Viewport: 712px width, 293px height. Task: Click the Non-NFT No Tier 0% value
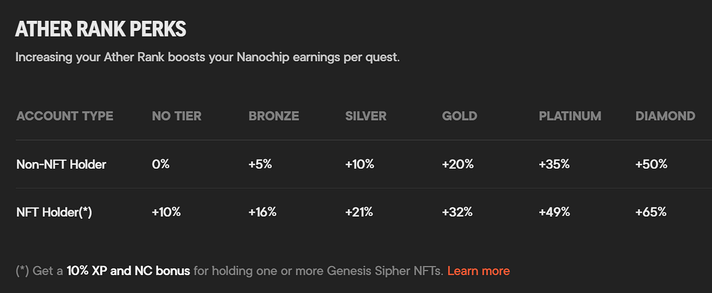[161, 164]
